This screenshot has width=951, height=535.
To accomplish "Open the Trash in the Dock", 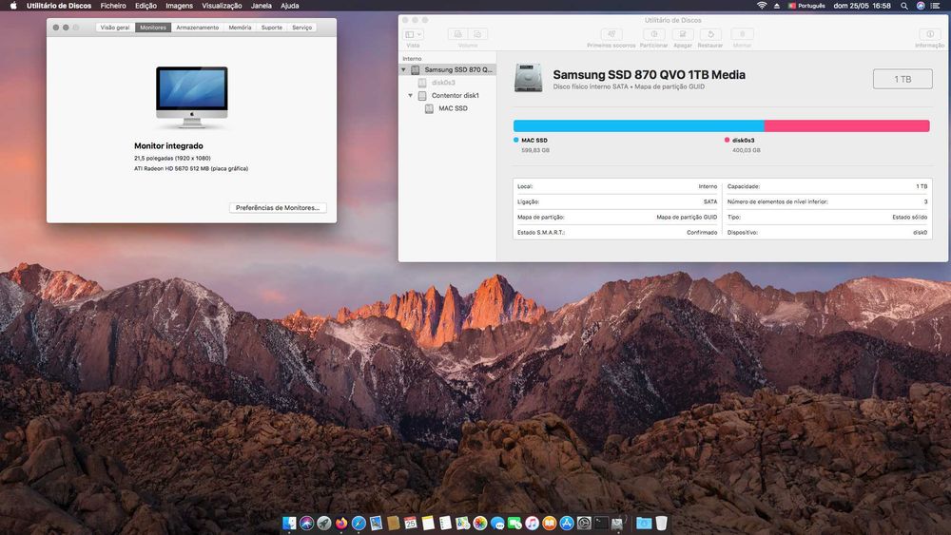I will (x=662, y=523).
